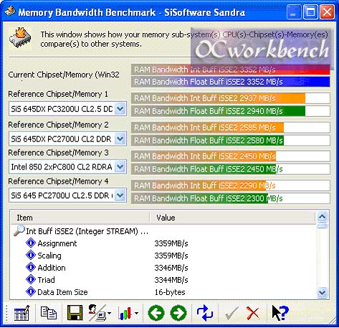Open the Intel 850 2xPC800 dropdown

coord(120,167)
